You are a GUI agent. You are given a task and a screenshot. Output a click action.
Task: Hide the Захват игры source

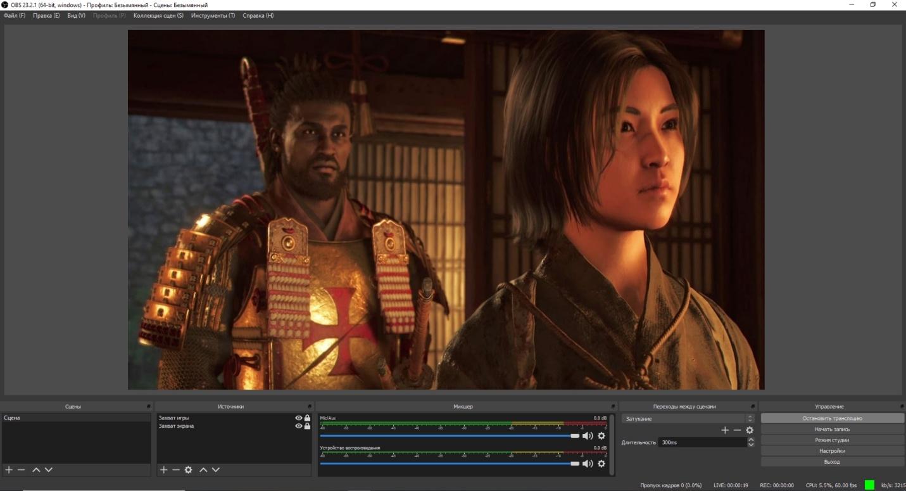coord(299,418)
